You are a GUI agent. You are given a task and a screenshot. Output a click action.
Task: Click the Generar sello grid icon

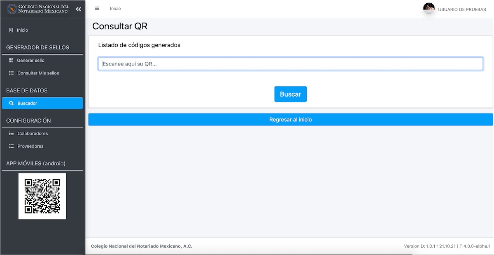(11, 60)
